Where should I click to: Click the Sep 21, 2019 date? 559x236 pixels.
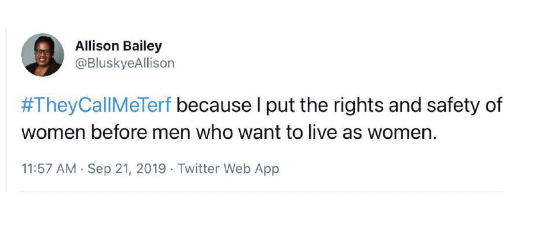pyautogui.click(x=127, y=168)
